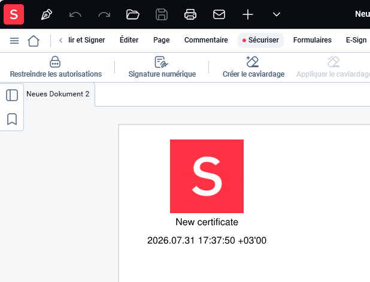
Task: Open the 'lir et Signer' ribbon tab
Action: pyautogui.click(x=87, y=40)
